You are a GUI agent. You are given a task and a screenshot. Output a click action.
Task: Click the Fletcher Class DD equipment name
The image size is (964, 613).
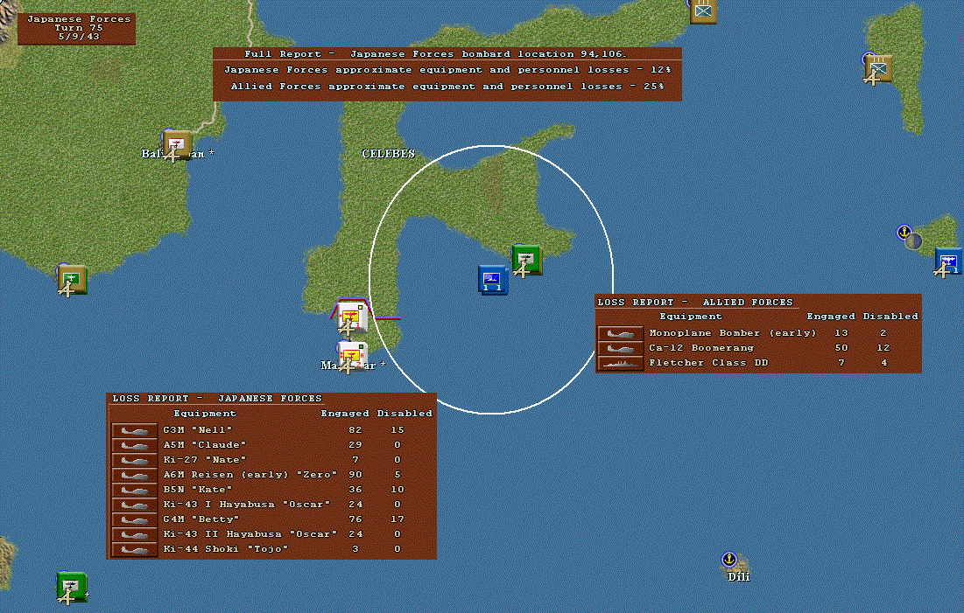[x=709, y=363]
